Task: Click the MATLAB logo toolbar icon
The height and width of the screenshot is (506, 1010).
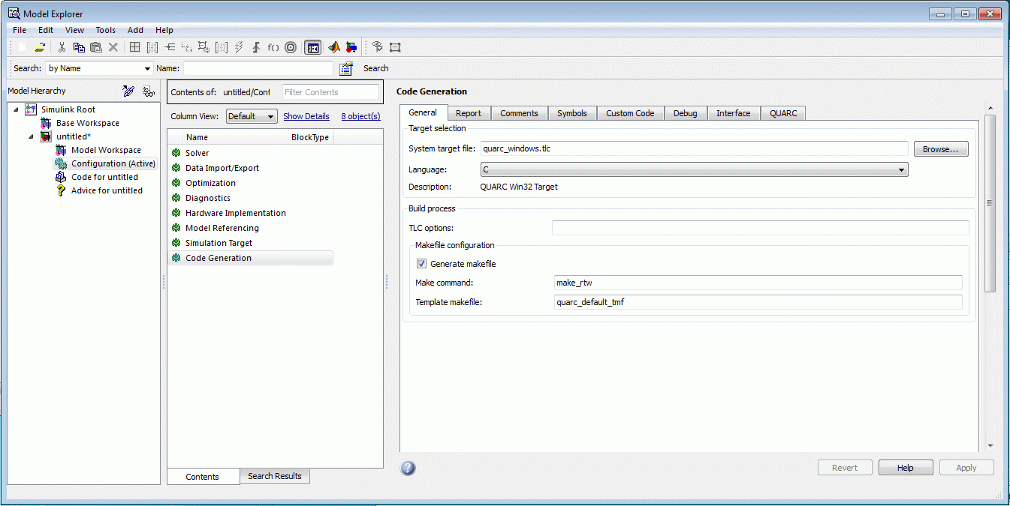Action: [x=333, y=47]
